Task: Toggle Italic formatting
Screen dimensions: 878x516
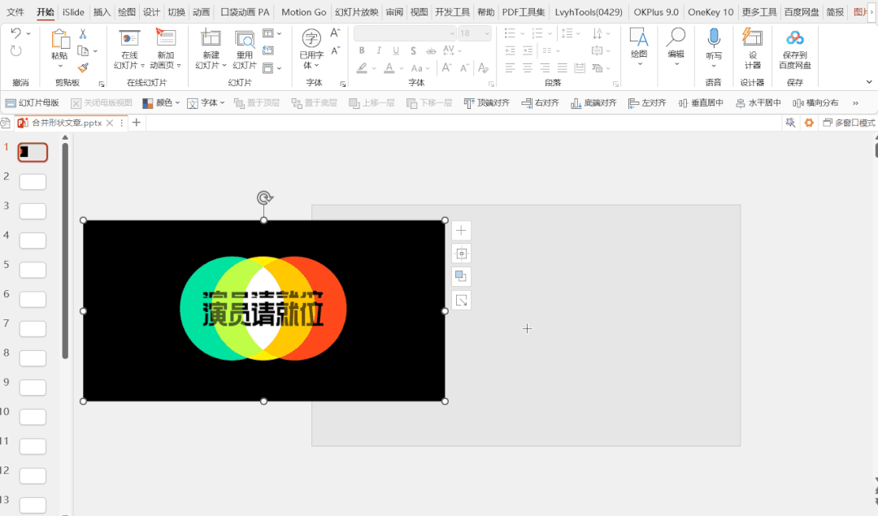Action: pos(379,51)
